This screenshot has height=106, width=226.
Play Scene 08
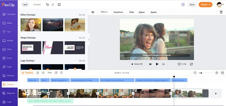[137, 64]
